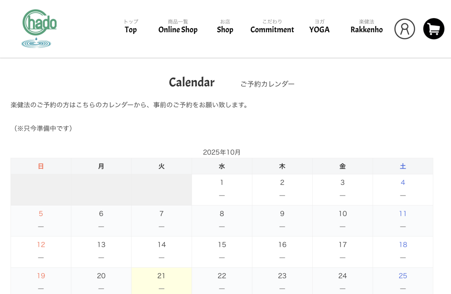Navigate to the Shop page

pos(225,27)
